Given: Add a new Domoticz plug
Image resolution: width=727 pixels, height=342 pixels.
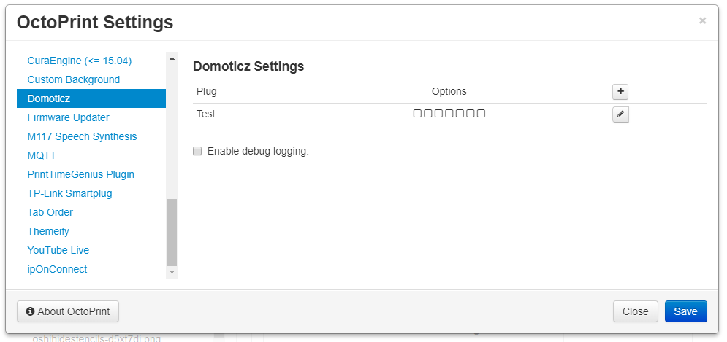Looking at the screenshot, I should [x=620, y=92].
